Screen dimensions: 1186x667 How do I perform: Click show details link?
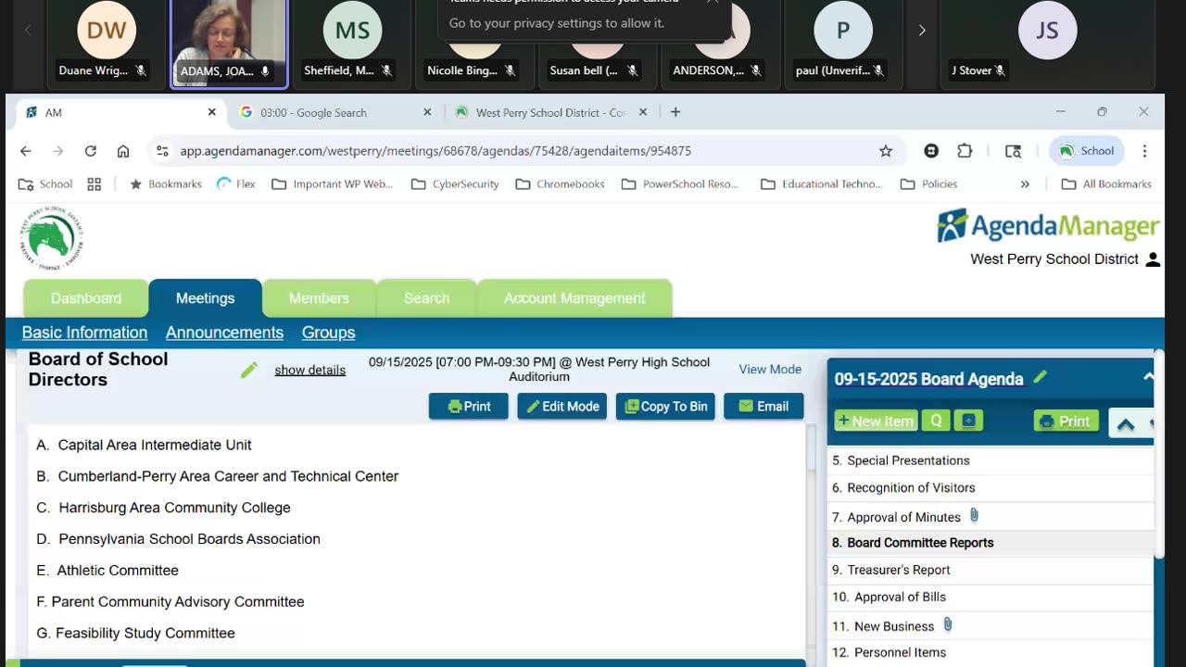click(310, 370)
